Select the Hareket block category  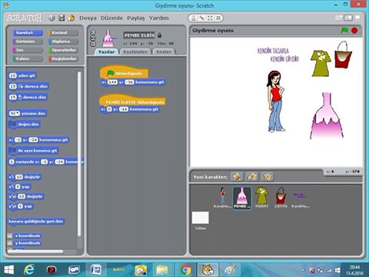coord(28,32)
